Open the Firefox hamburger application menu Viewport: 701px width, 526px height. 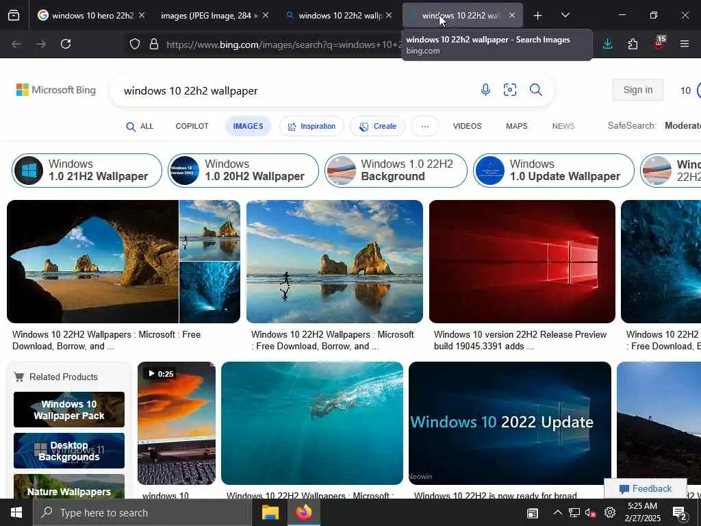685,44
